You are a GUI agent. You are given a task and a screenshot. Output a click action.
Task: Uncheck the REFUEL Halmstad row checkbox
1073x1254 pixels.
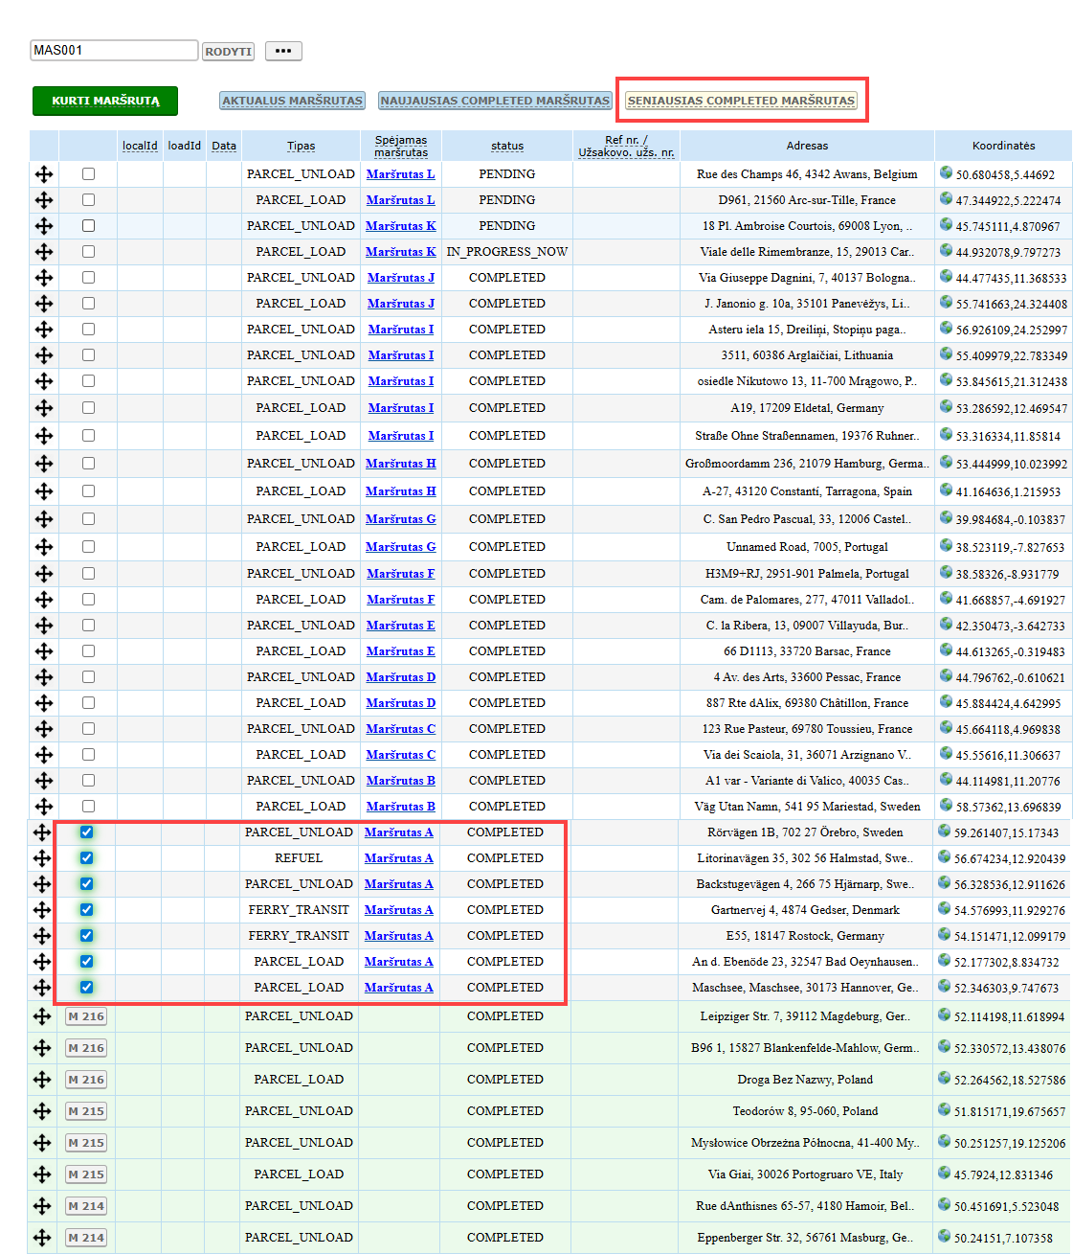[86, 858]
